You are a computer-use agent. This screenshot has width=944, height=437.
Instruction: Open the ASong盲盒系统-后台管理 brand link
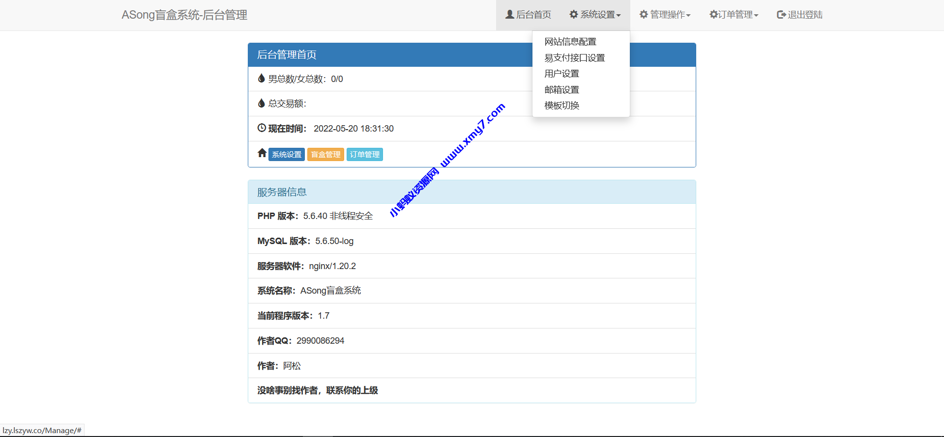(184, 15)
